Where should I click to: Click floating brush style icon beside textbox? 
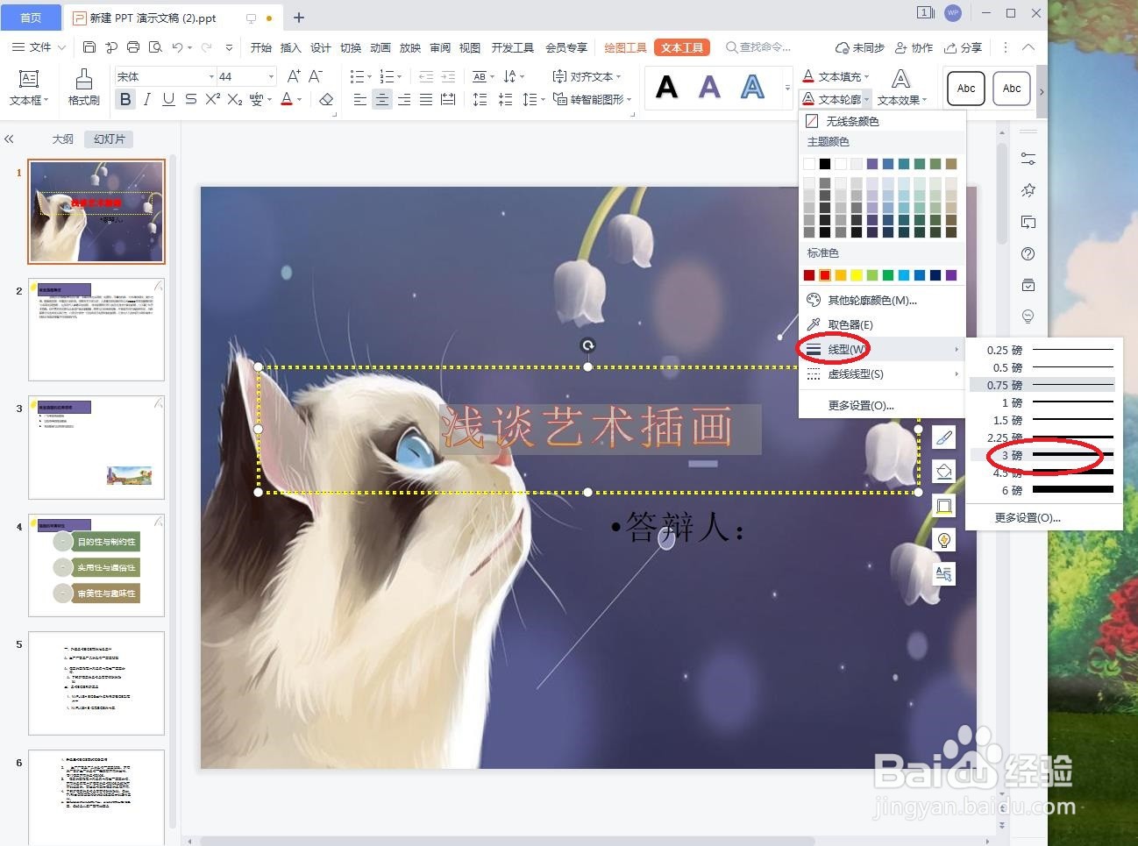pyautogui.click(x=944, y=437)
